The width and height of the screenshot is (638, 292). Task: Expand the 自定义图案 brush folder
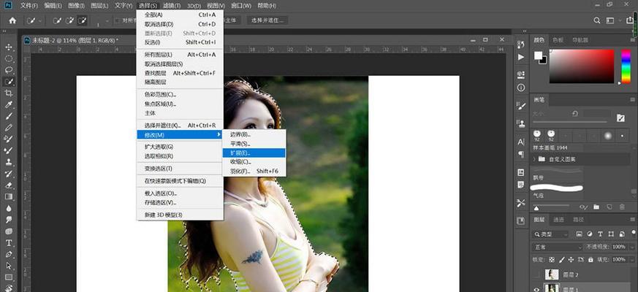[x=534, y=159]
